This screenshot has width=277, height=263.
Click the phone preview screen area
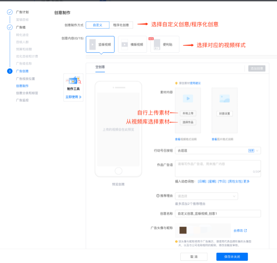[x=118, y=129]
